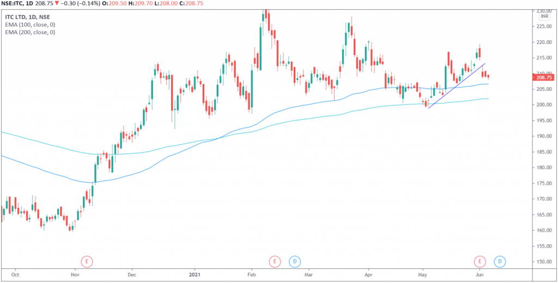Open the June dividend 'D' marker

[499, 262]
